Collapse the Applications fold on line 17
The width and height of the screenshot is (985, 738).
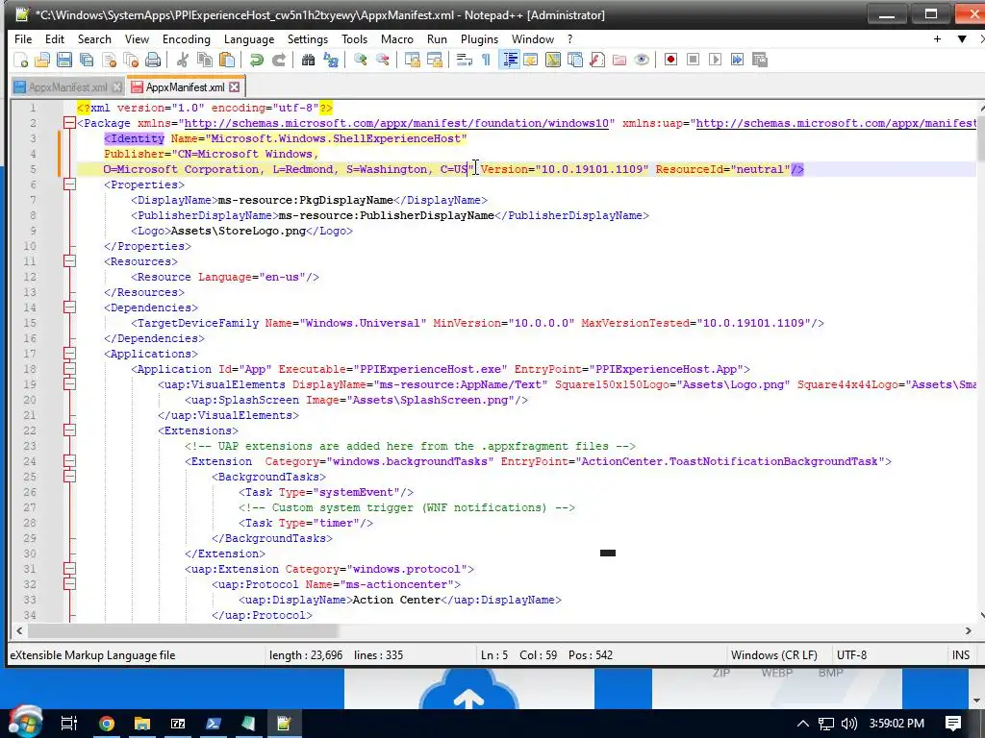pos(69,354)
